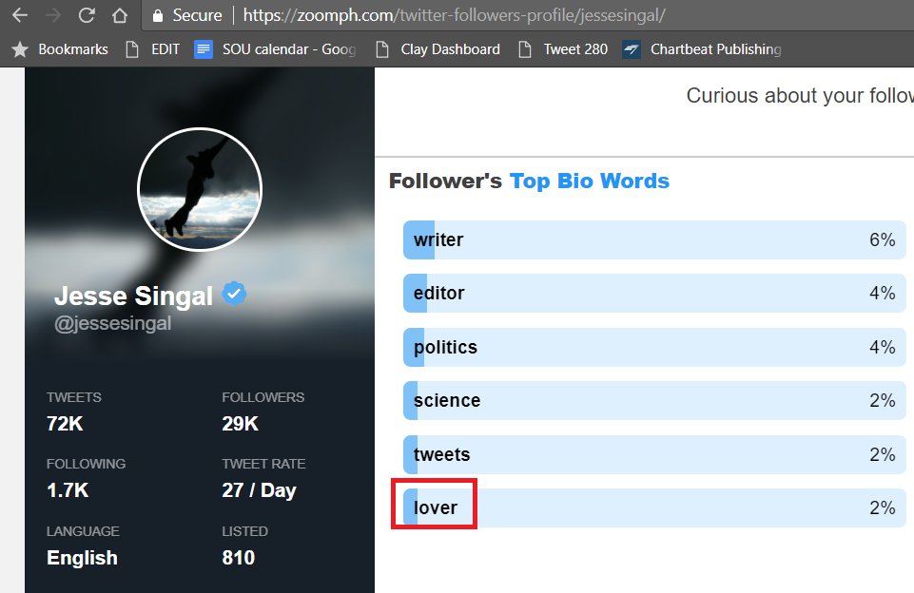Click the politics bio word bar
Image resolution: width=914 pixels, height=593 pixels.
click(654, 347)
